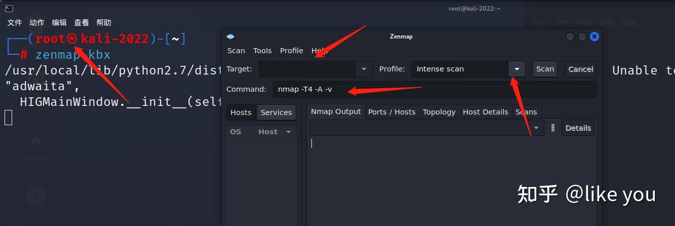Switch to the Scans tab
This screenshot has width=675, height=226.
(526, 112)
